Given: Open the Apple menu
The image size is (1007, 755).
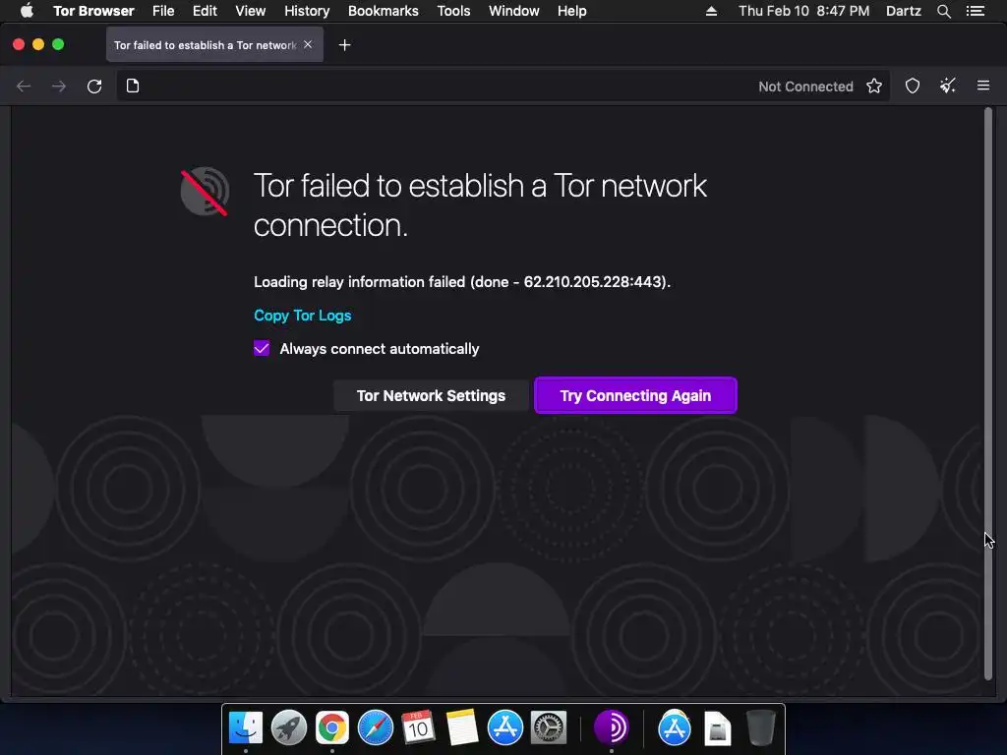Looking at the screenshot, I should [x=27, y=11].
